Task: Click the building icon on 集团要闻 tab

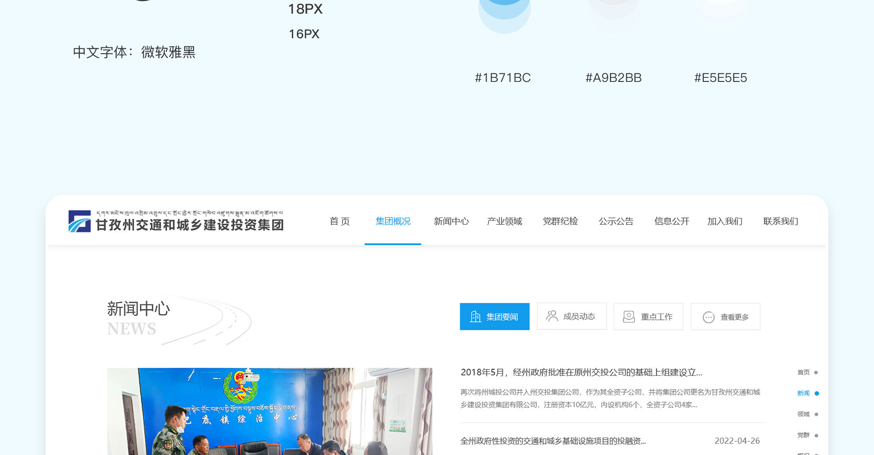Action: click(475, 317)
